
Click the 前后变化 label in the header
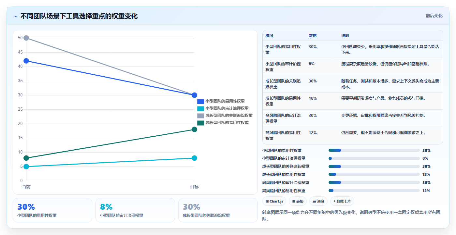click(434, 16)
